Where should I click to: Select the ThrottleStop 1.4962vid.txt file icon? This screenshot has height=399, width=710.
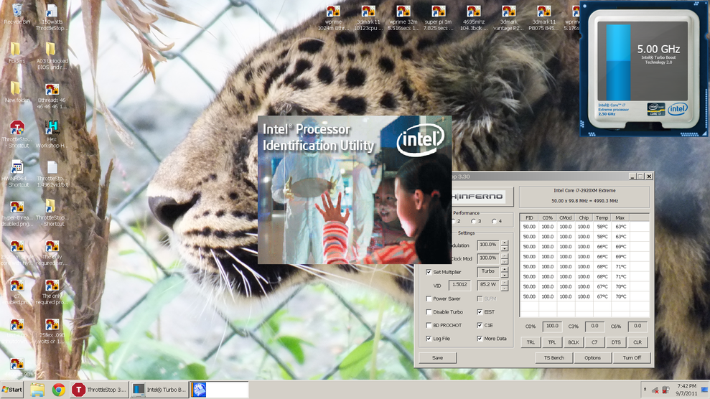52,174
